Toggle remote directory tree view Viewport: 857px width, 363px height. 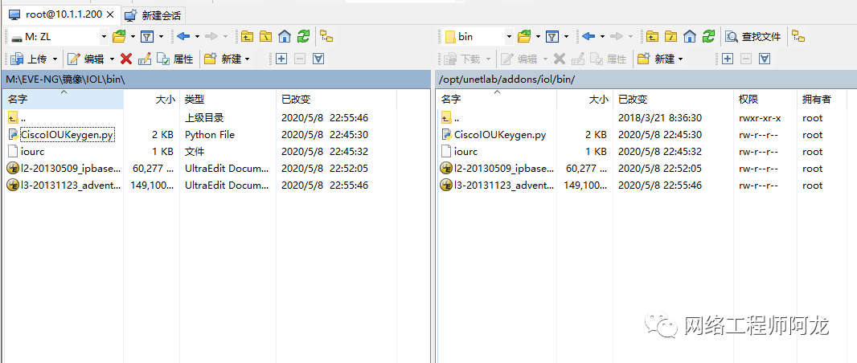click(x=798, y=37)
